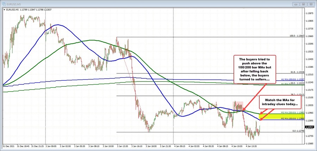Click the 4 Jan 10:55 time axis label
The width and height of the screenshot is (317, 151).
[x=237, y=147]
